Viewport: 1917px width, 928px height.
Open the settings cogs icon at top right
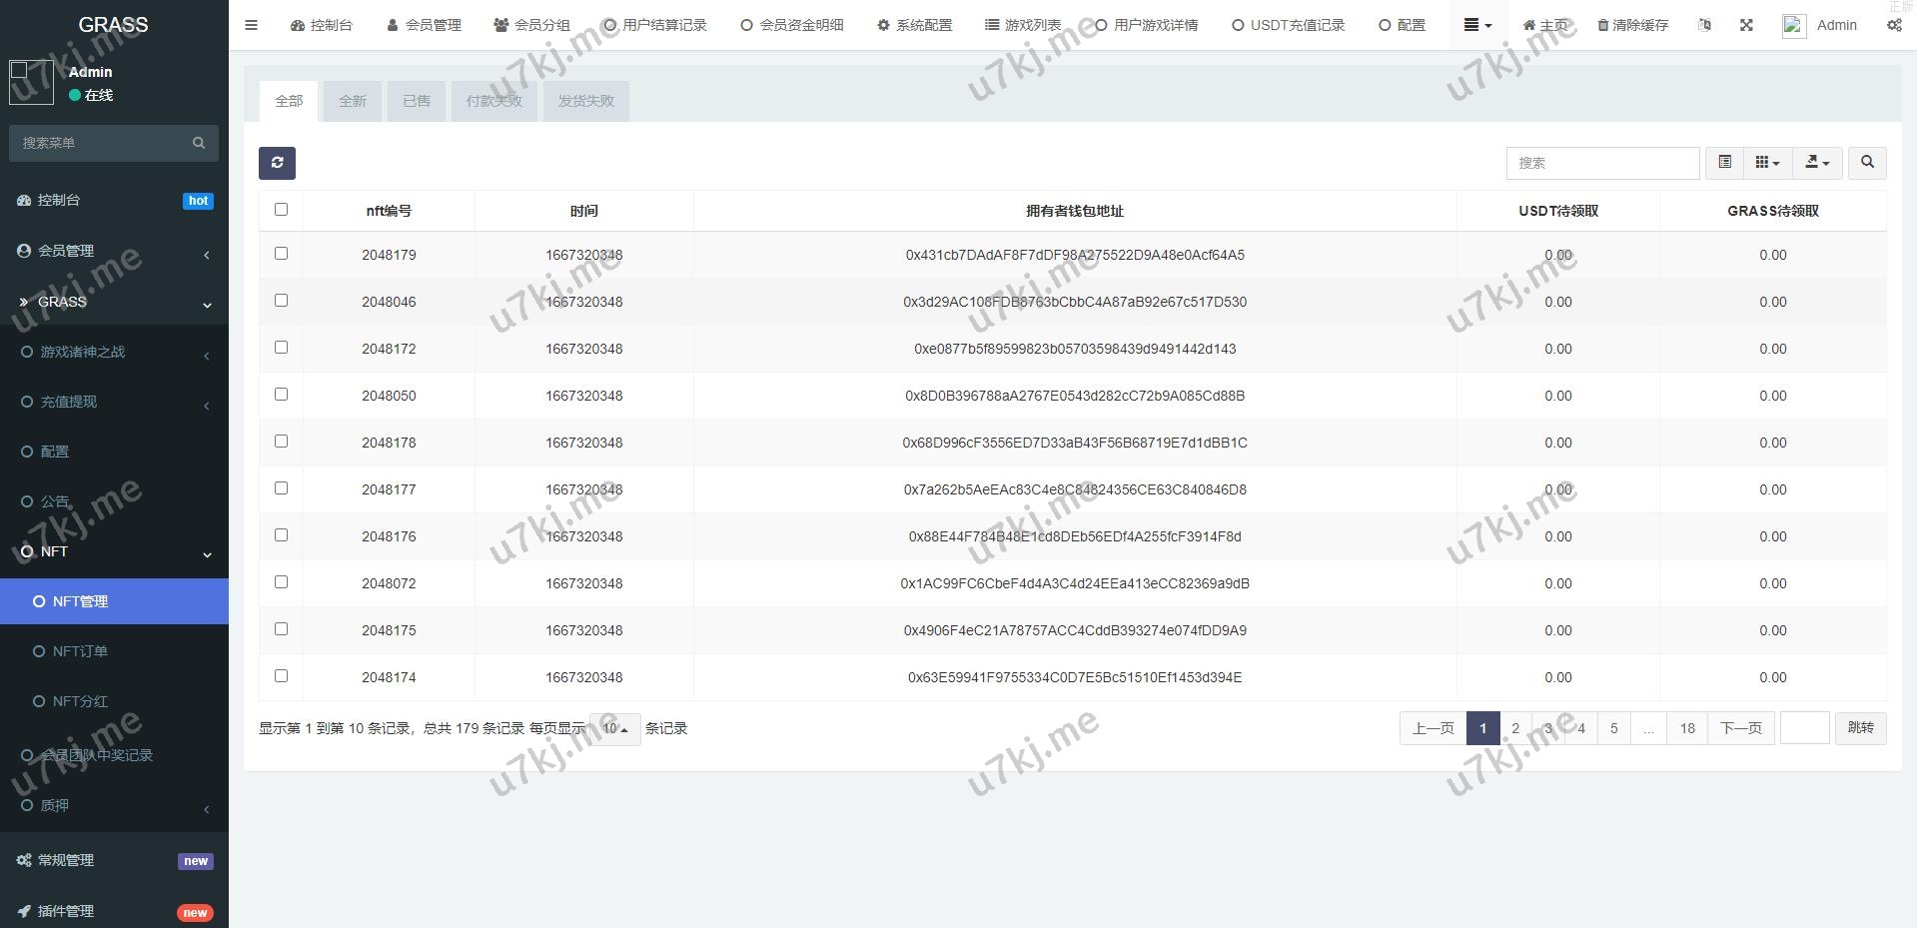[1894, 25]
